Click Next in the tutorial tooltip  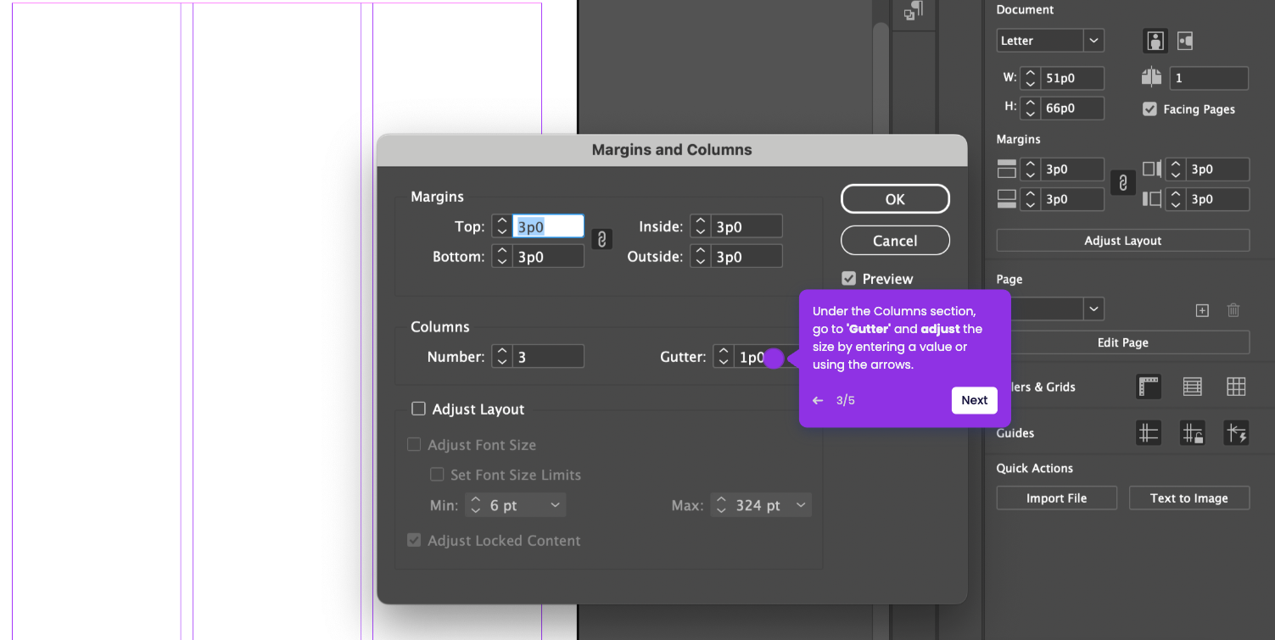pos(974,400)
